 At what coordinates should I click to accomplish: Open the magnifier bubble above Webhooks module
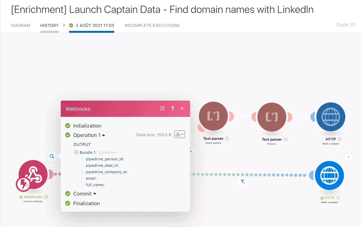point(52,156)
